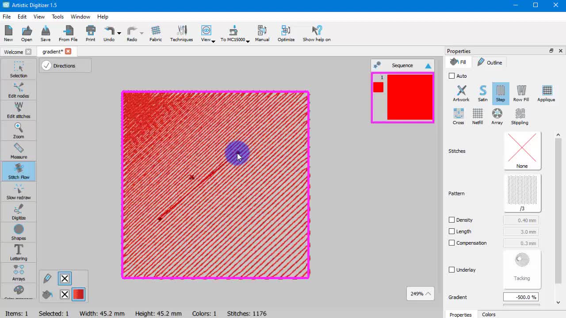
Task: Select the sequence item 1 thumbnail
Action: coord(410,97)
